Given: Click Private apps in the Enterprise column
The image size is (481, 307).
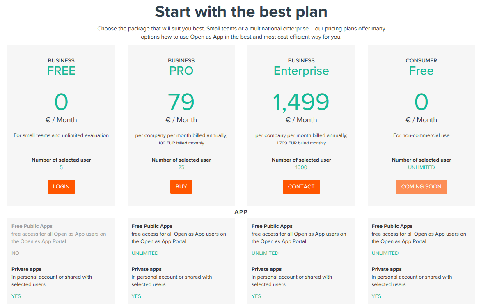Looking at the screenshot, I should tap(266, 269).
